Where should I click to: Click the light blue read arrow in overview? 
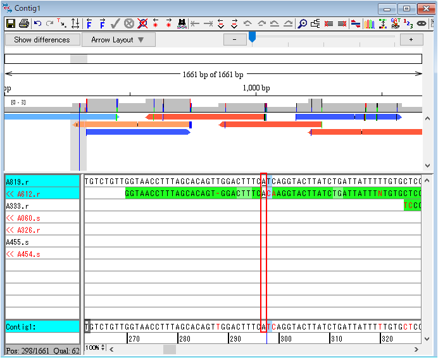point(62,117)
